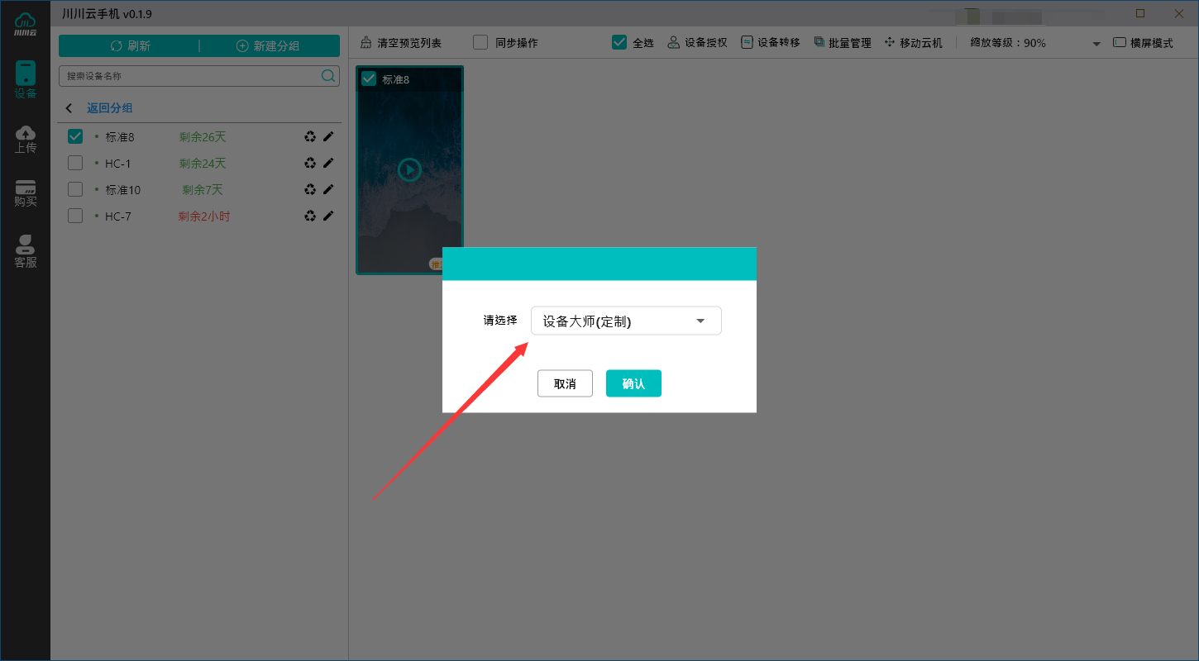Collapse list via back chevron beside 返回分组
The image size is (1199, 661).
69,107
